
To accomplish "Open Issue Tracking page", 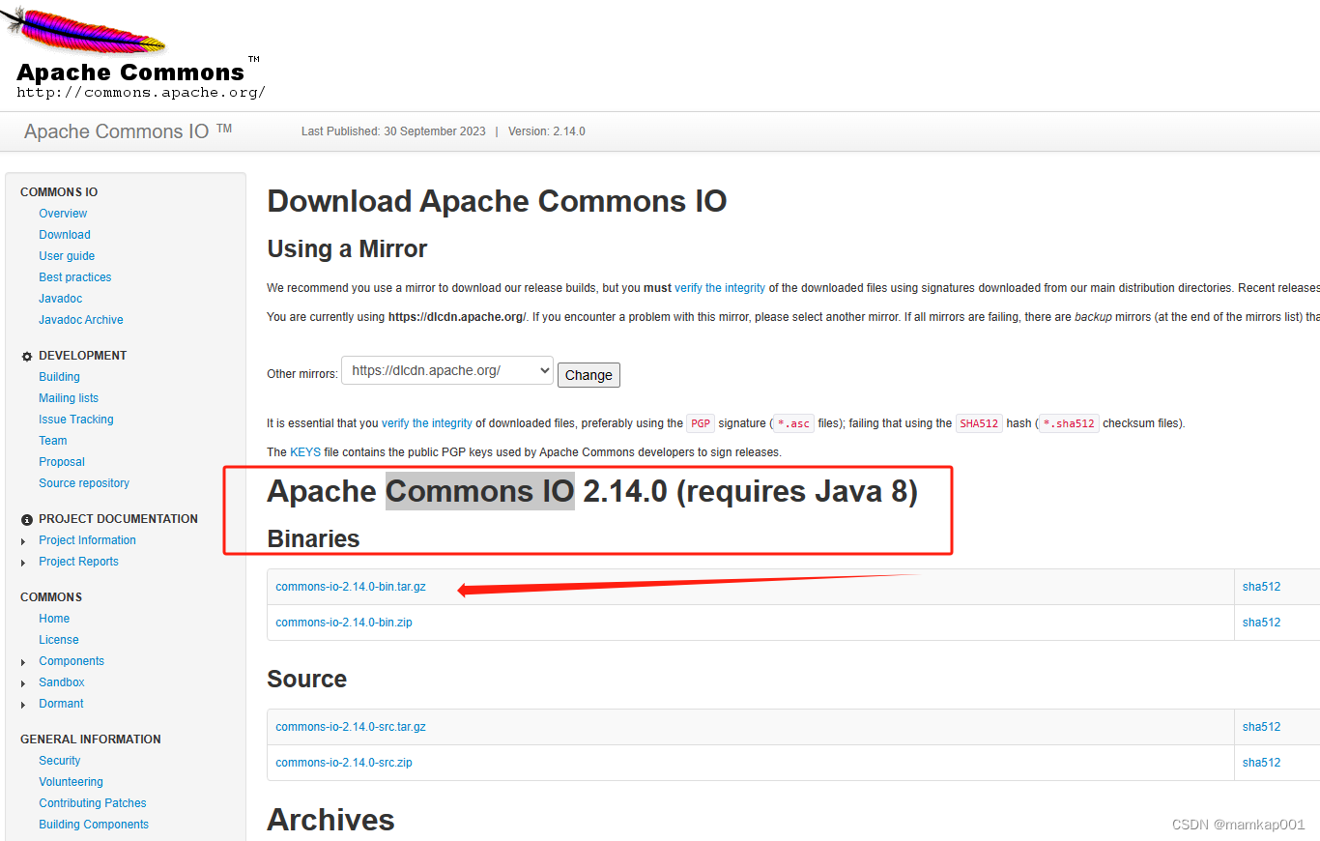I will tap(76, 420).
